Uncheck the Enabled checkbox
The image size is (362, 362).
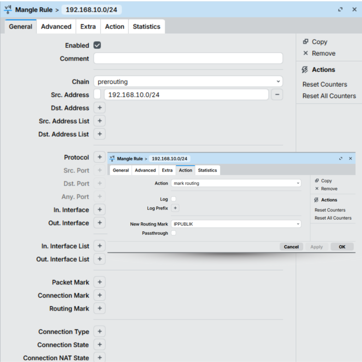click(97, 45)
